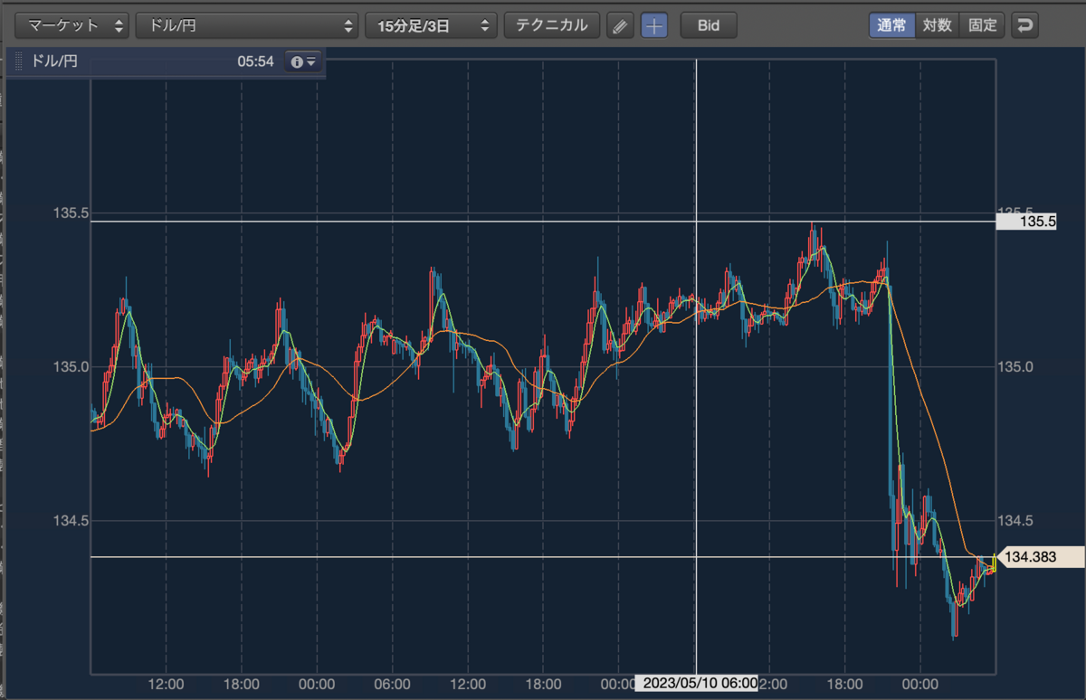Viewport: 1086px width, 700px height.
Task: Click the 135.5 horizontal line price label
Action: click(x=1026, y=221)
